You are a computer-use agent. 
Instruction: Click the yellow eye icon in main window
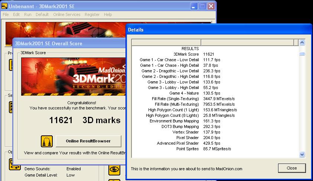114,170
